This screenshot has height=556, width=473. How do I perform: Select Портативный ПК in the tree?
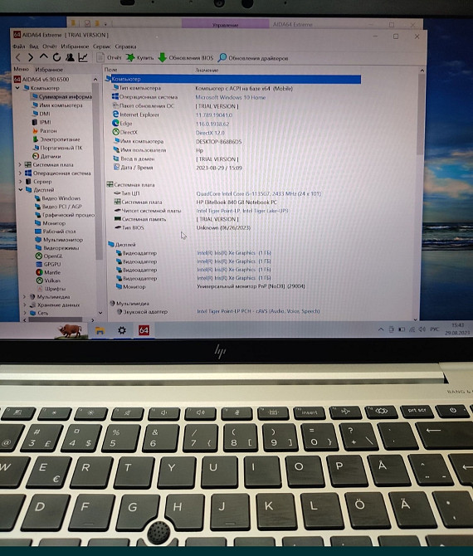pyautogui.click(x=57, y=148)
